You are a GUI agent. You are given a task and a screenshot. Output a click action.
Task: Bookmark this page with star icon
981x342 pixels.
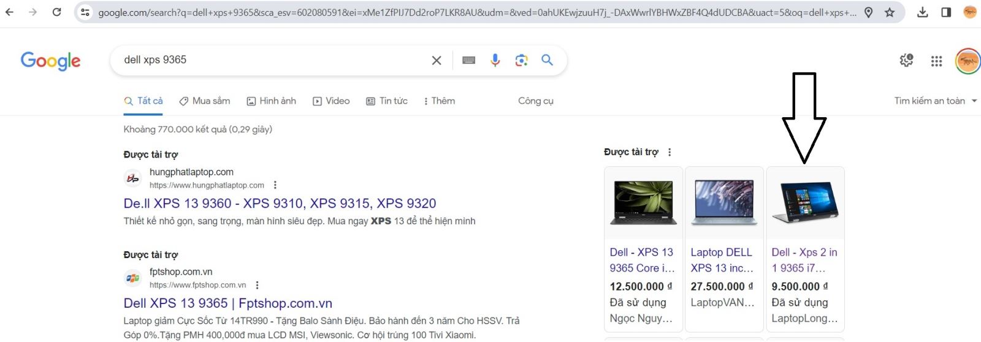pyautogui.click(x=890, y=12)
